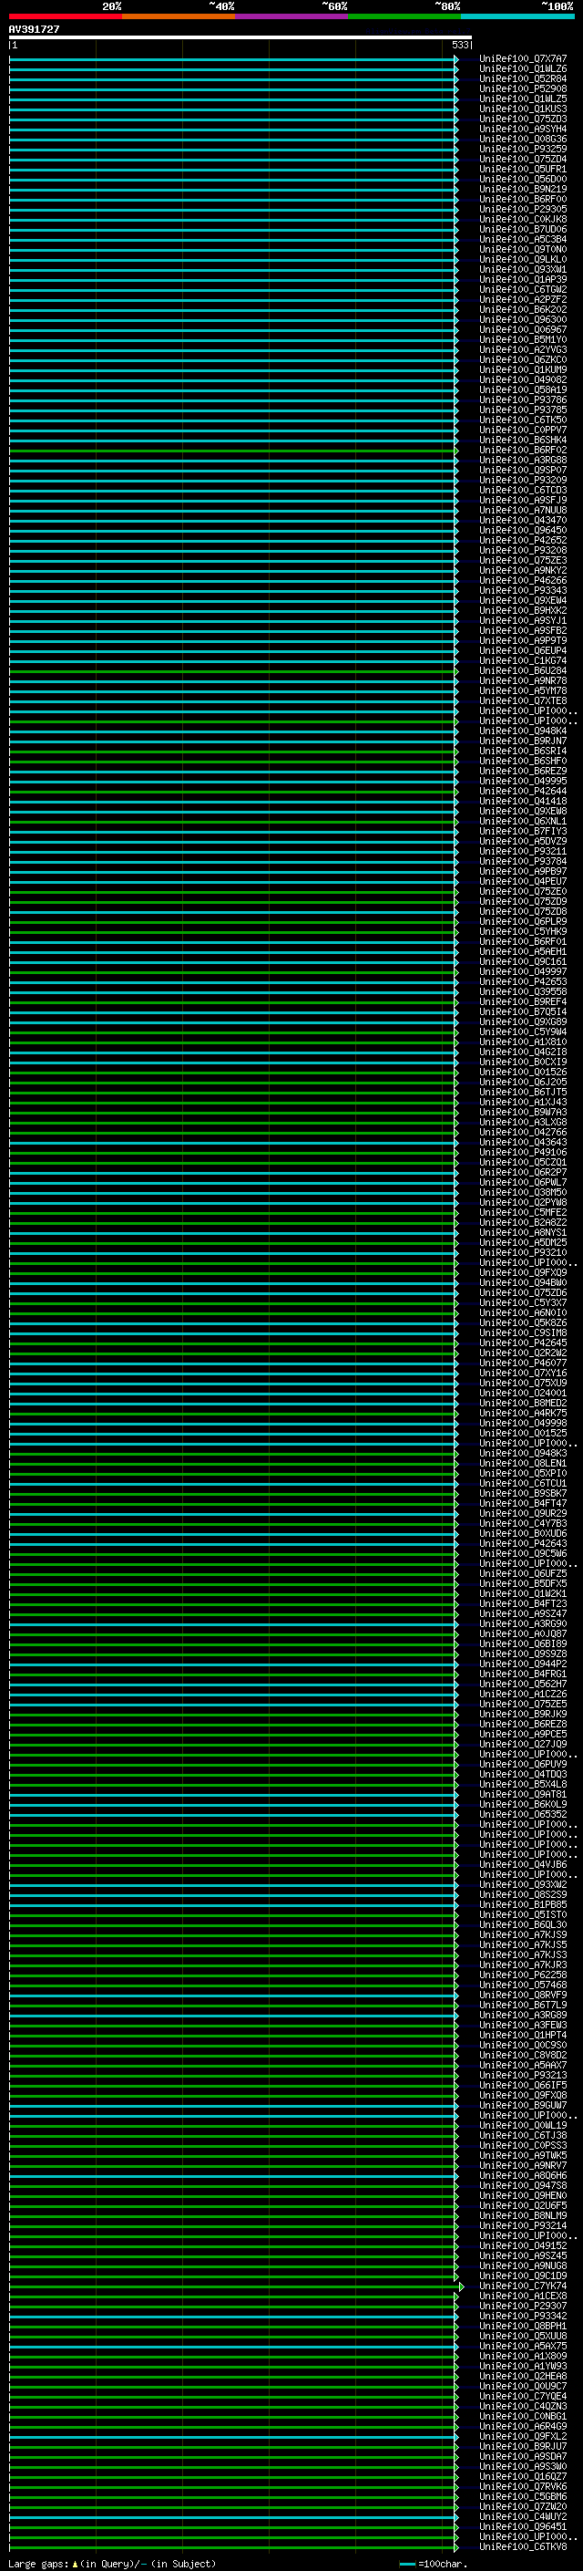Select hit label UniRef100_B6TJT5
This screenshot has width=583, height=2571.
[523, 1092]
